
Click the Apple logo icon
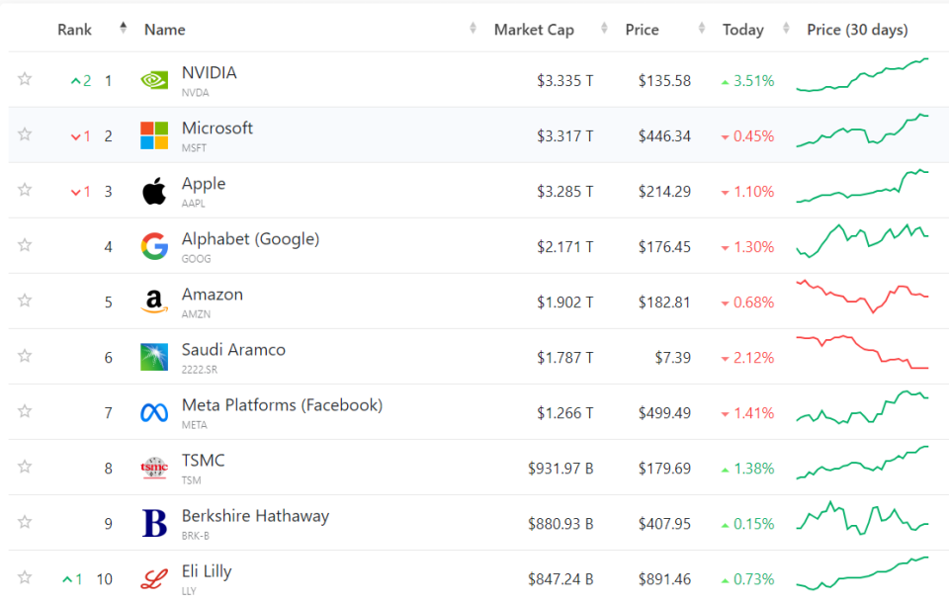pos(154,191)
